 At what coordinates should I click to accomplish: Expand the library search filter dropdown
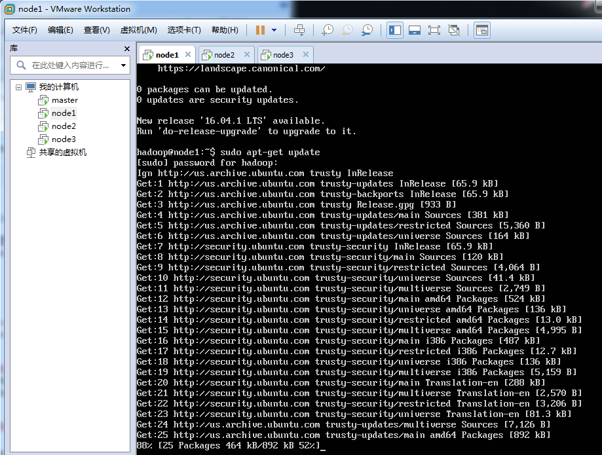[123, 65]
